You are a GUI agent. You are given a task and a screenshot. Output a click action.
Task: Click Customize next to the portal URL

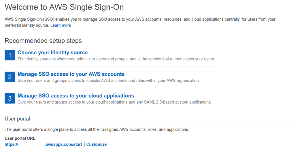(96, 144)
